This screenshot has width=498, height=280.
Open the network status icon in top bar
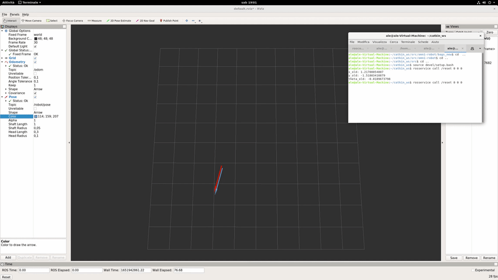[479, 2]
